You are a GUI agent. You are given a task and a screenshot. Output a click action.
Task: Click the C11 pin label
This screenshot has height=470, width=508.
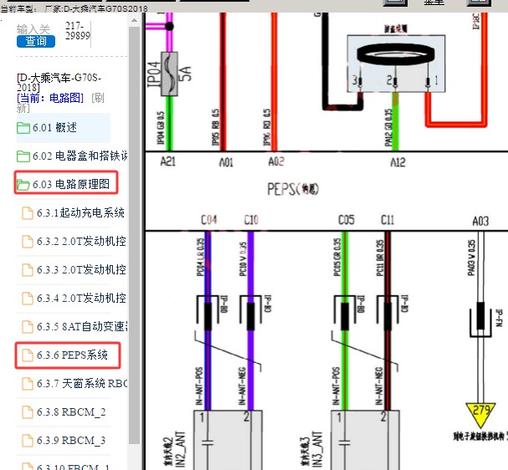387,220
